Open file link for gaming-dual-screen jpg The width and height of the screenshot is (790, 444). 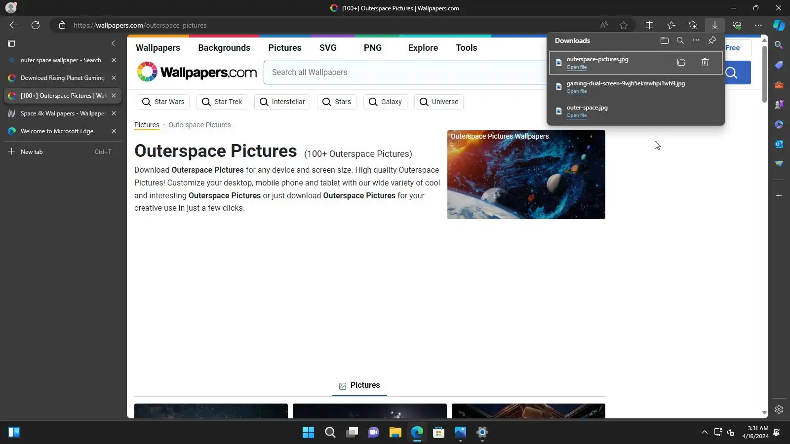click(x=577, y=91)
